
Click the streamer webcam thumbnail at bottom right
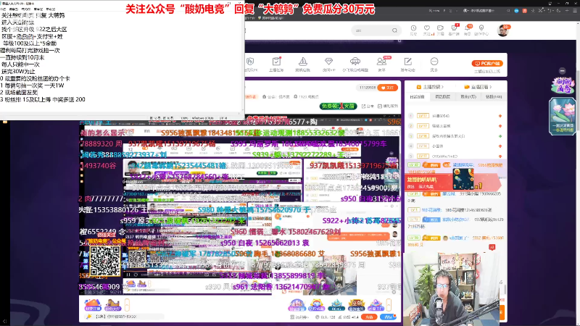coord(451,288)
